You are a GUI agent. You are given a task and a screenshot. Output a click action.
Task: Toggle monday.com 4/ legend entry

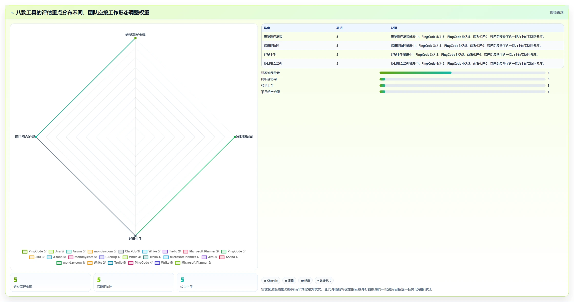point(71,263)
